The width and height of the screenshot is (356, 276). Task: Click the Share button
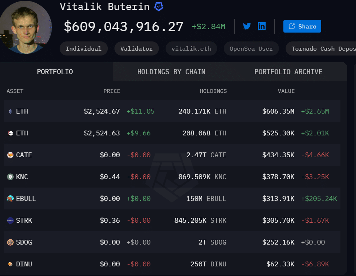pyautogui.click(x=302, y=26)
